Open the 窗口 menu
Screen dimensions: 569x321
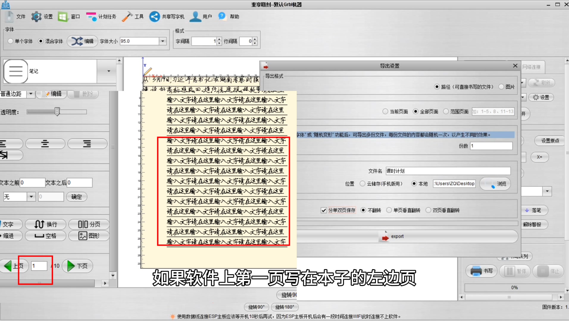click(69, 17)
